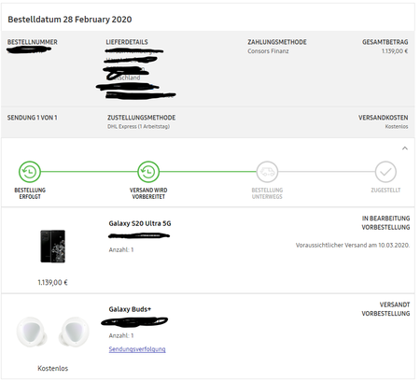Click the Bestelldatum 28 February 2020 heading

[70, 20]
